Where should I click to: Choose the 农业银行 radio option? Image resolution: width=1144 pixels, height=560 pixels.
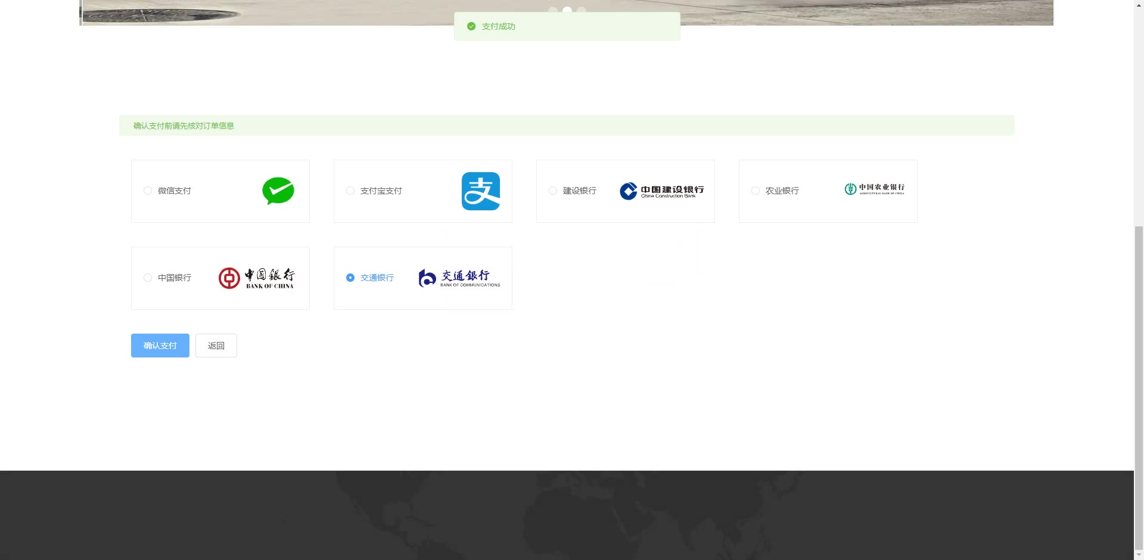click(x=756, y=191)
